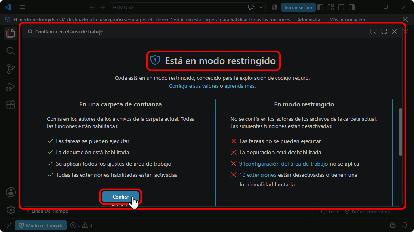Go forward with the right arrow

[102, 7]
